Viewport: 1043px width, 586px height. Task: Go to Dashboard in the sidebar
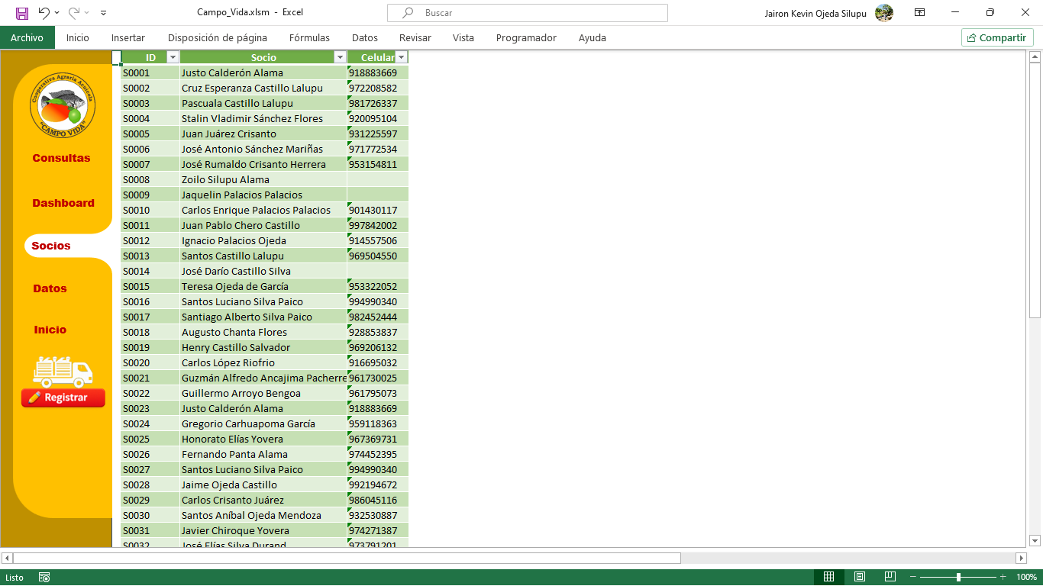click(x=63, y=203)
